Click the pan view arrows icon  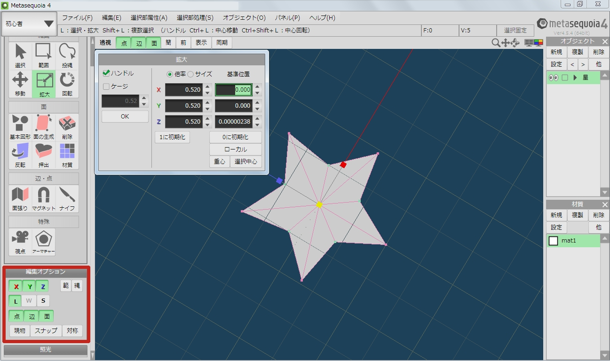coord(506,43)
